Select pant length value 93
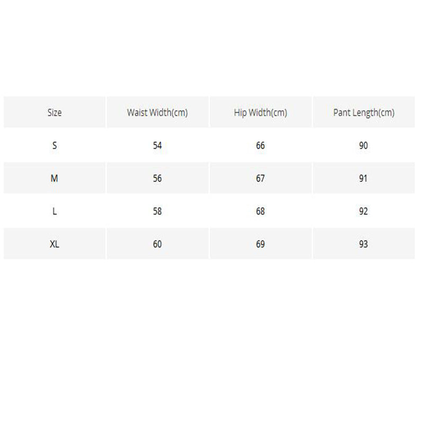Screen dimensions: 424x424 click(364, 244)
